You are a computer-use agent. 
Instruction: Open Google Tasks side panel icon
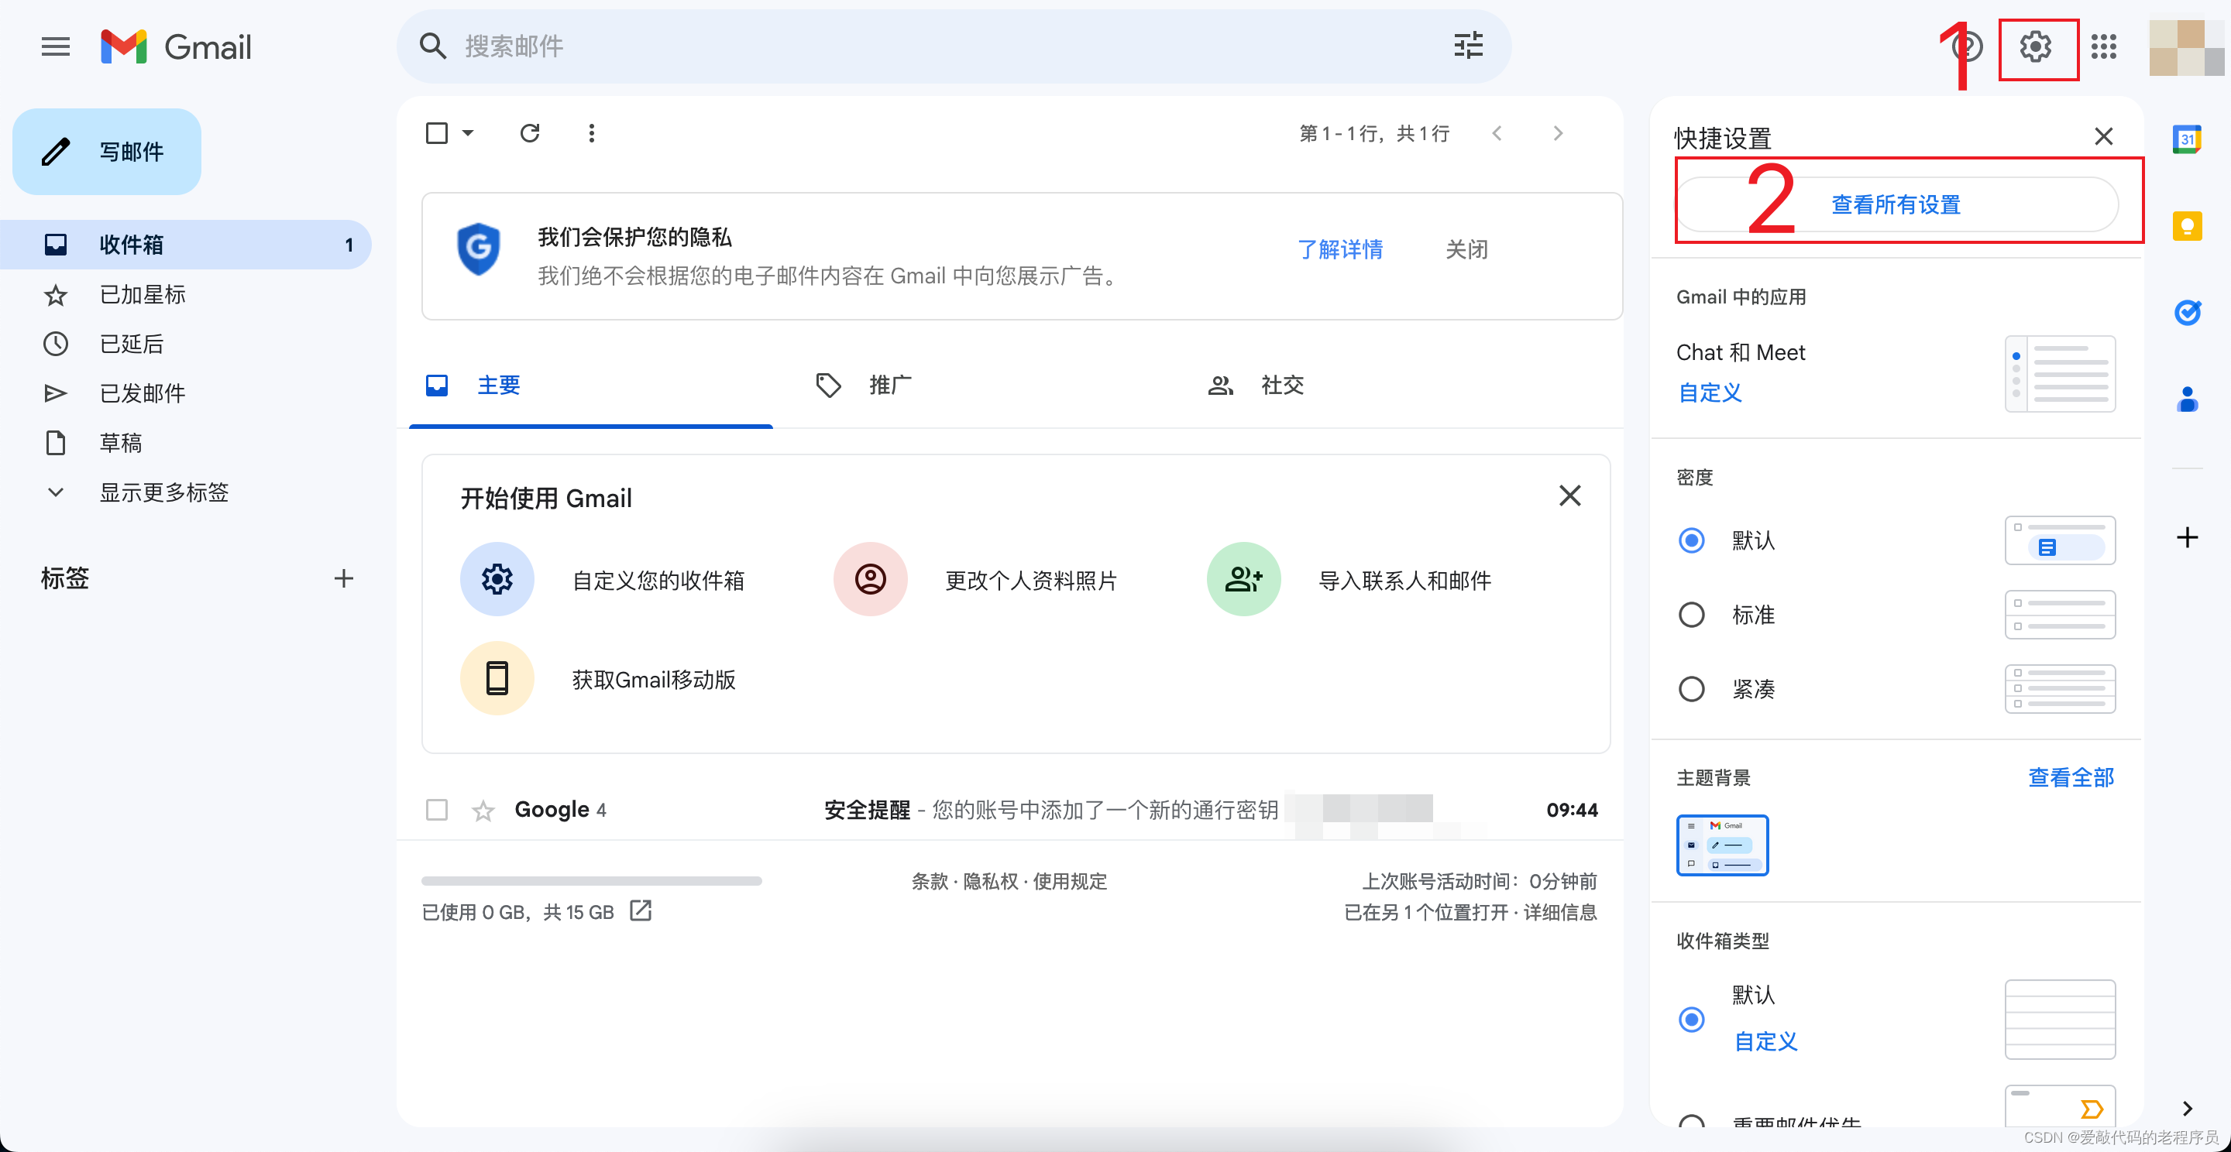point(2187,313)
